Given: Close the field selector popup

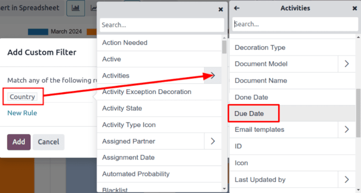Looking at the screenshot, I should (x=221, y=9).
